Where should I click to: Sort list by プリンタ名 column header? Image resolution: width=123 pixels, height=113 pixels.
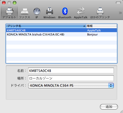point(46,26)
